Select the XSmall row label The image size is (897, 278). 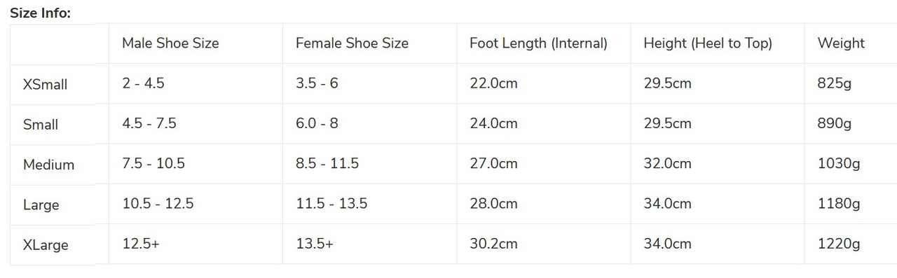(x=46, y=85)
